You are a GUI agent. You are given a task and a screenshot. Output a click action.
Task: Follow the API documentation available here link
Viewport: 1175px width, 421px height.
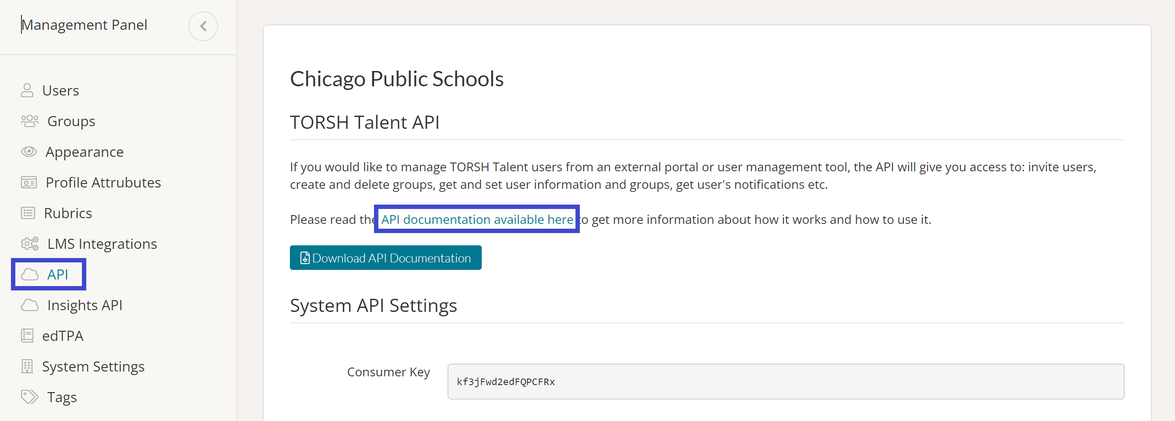click(477, 219)
